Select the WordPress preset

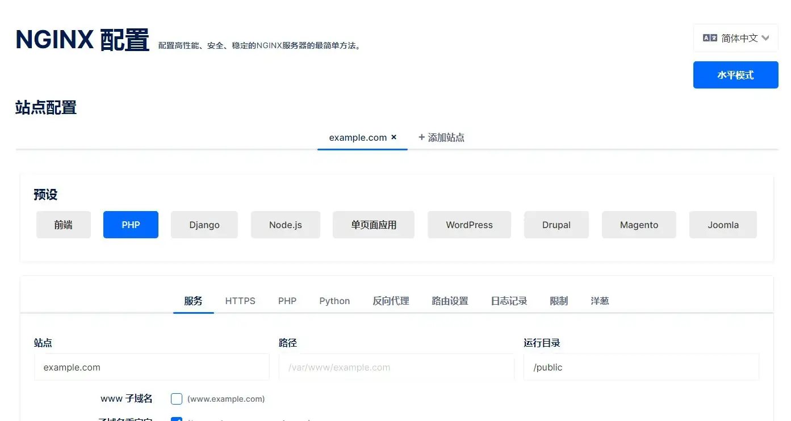469,225
